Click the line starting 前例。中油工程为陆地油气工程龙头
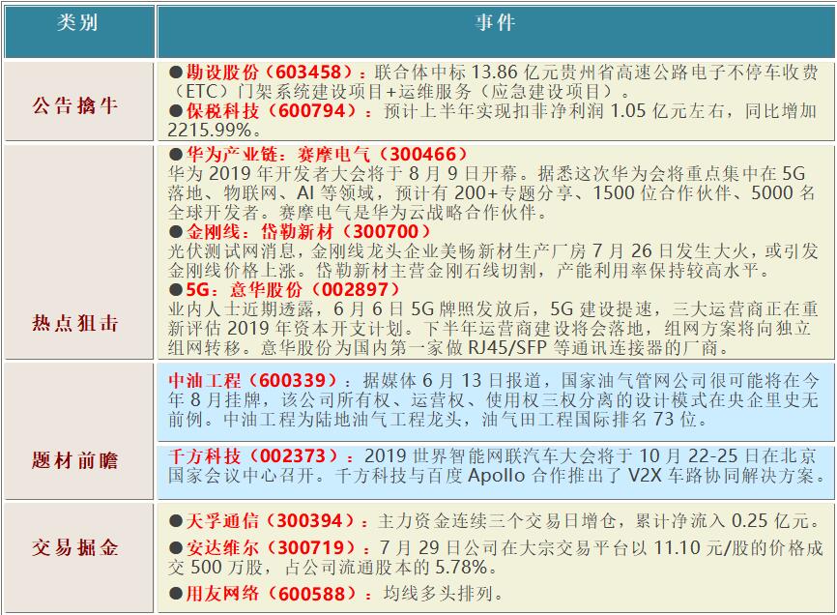The image size is (837, 615). pos(439,419)
